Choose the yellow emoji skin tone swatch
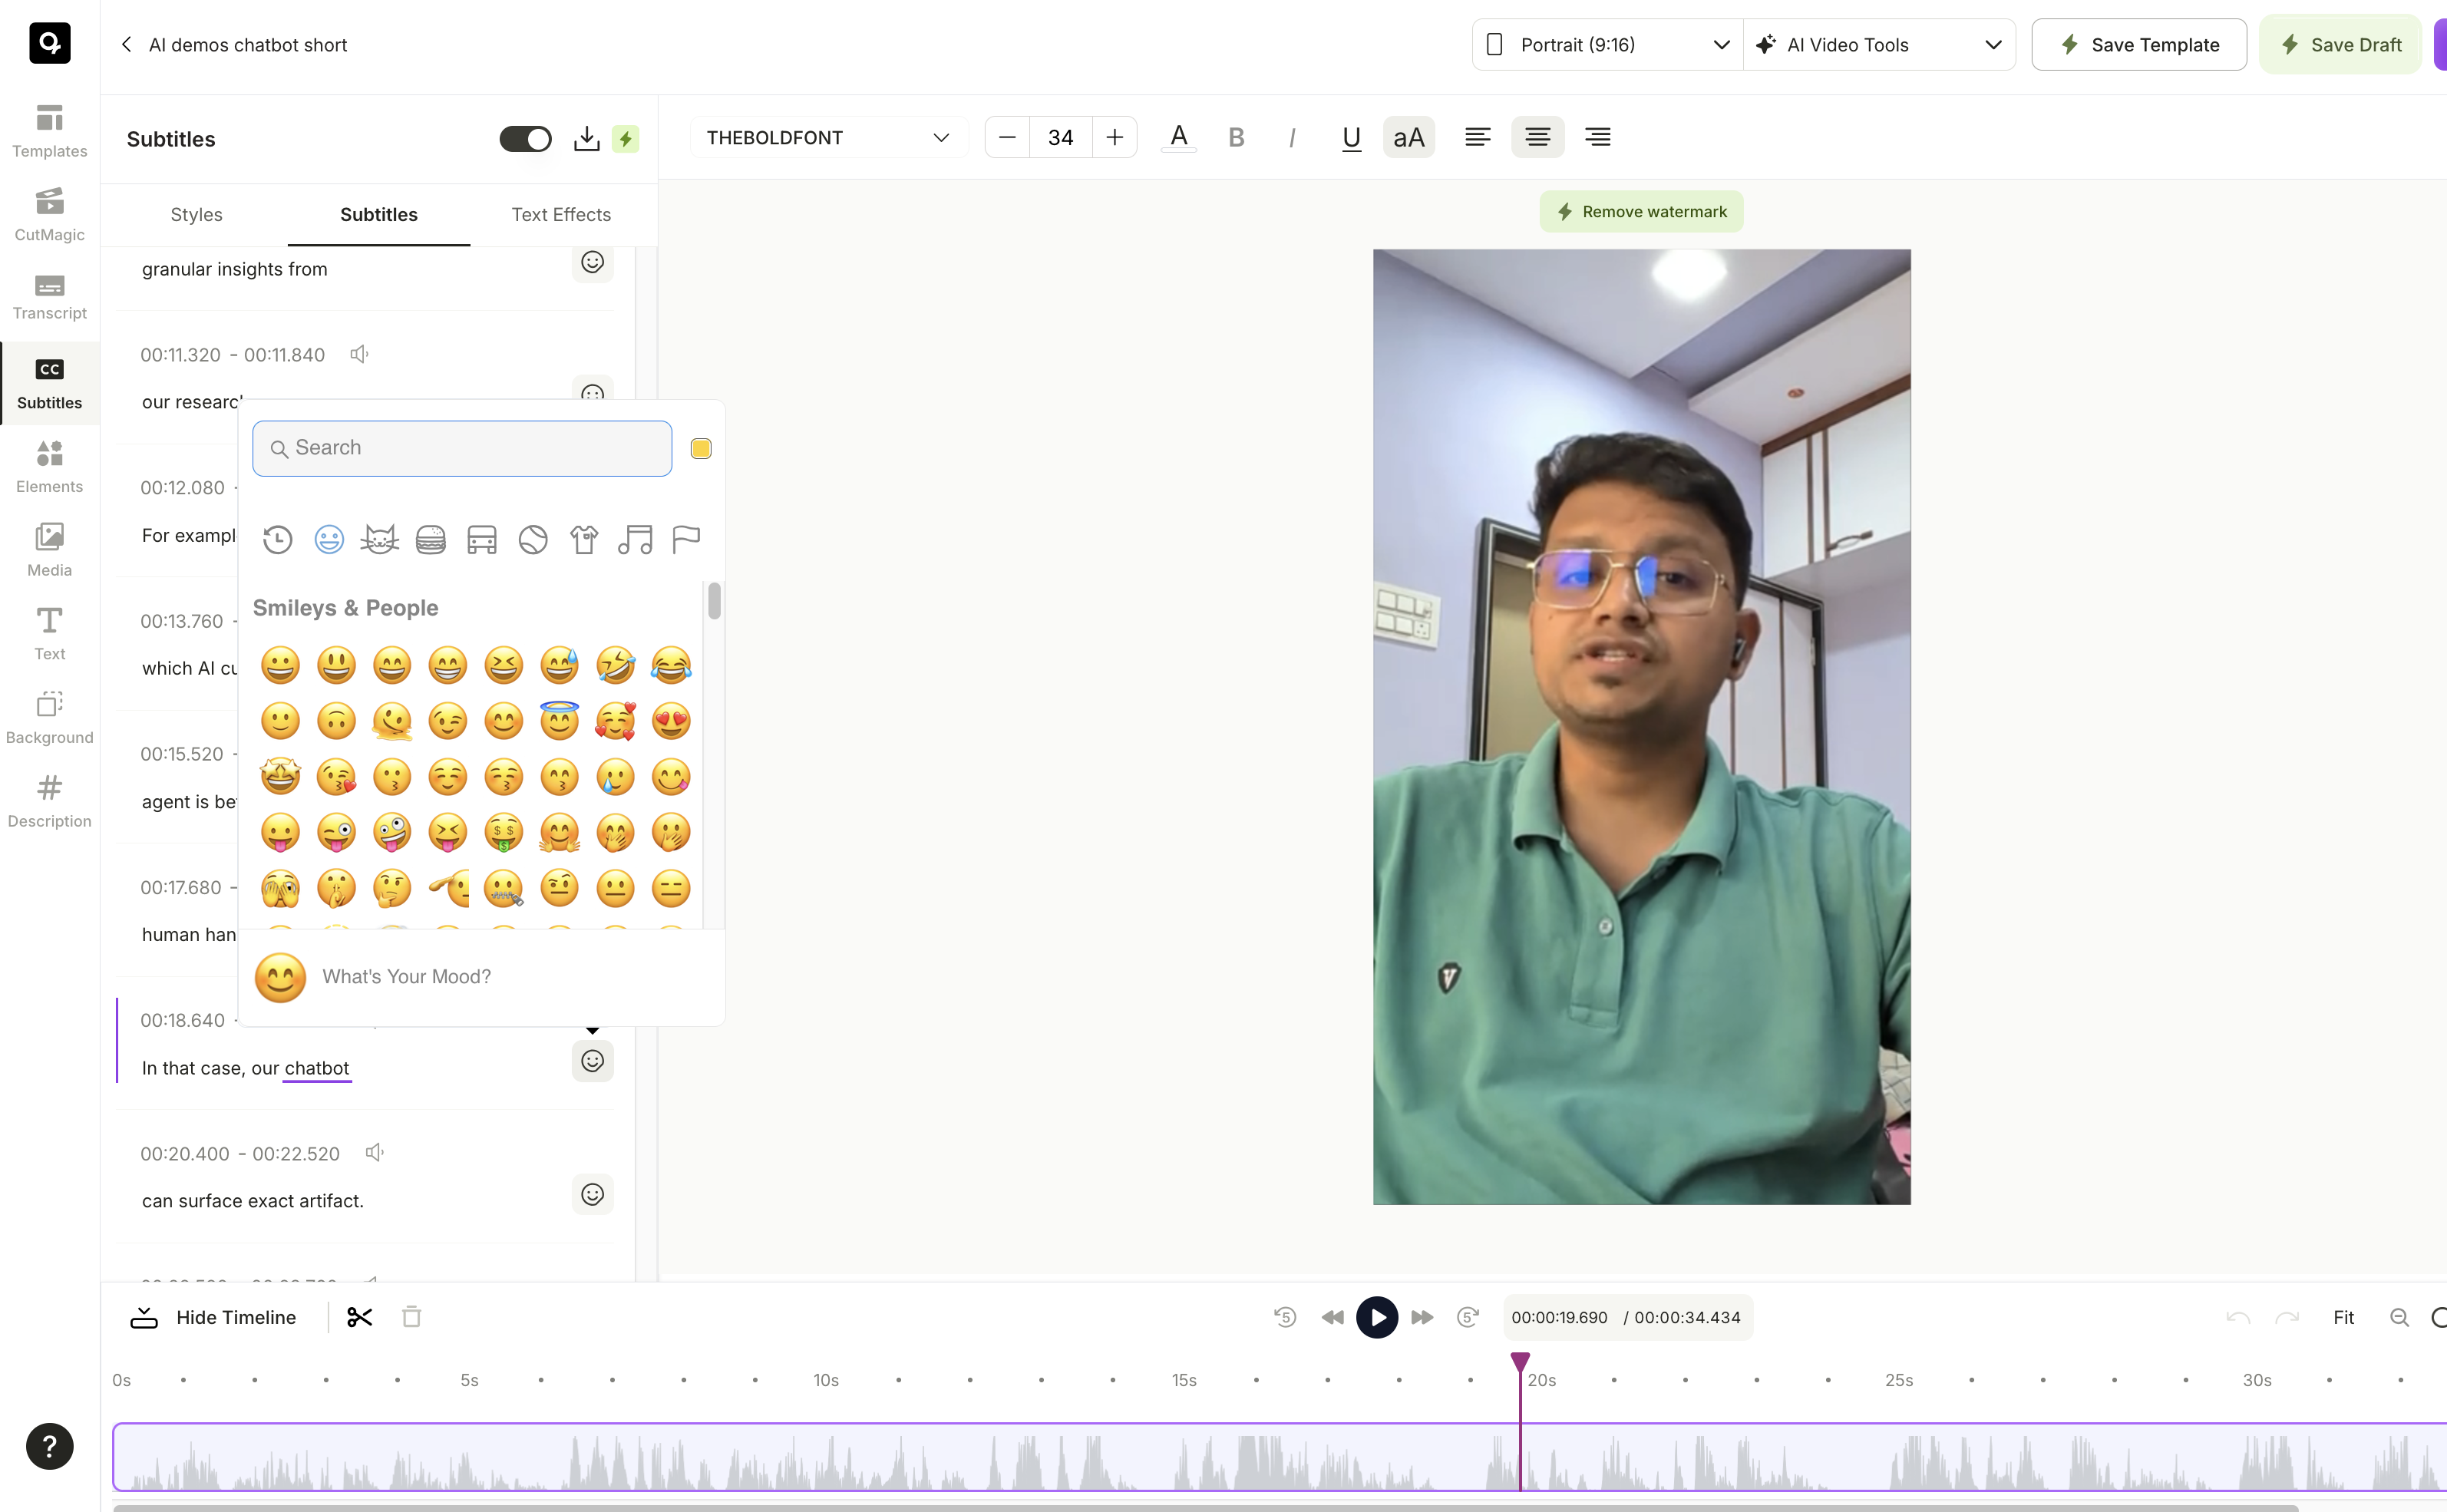2447x1512 pixels. coord(701,448)
